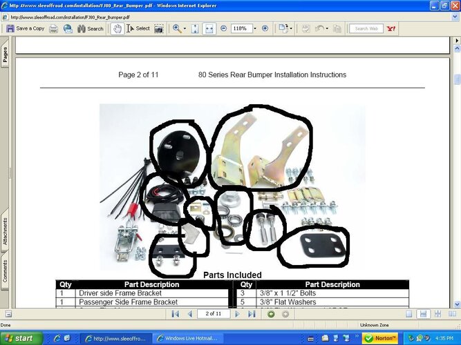Click the Snapshot camera tool
This screenshot has height=345, width=461.
pyautogui.click(x=159, y=28)
